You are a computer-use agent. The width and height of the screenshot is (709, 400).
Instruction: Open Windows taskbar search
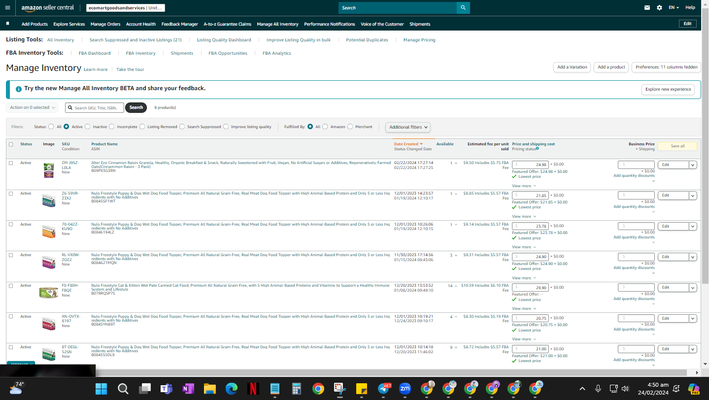pos(123,389)
